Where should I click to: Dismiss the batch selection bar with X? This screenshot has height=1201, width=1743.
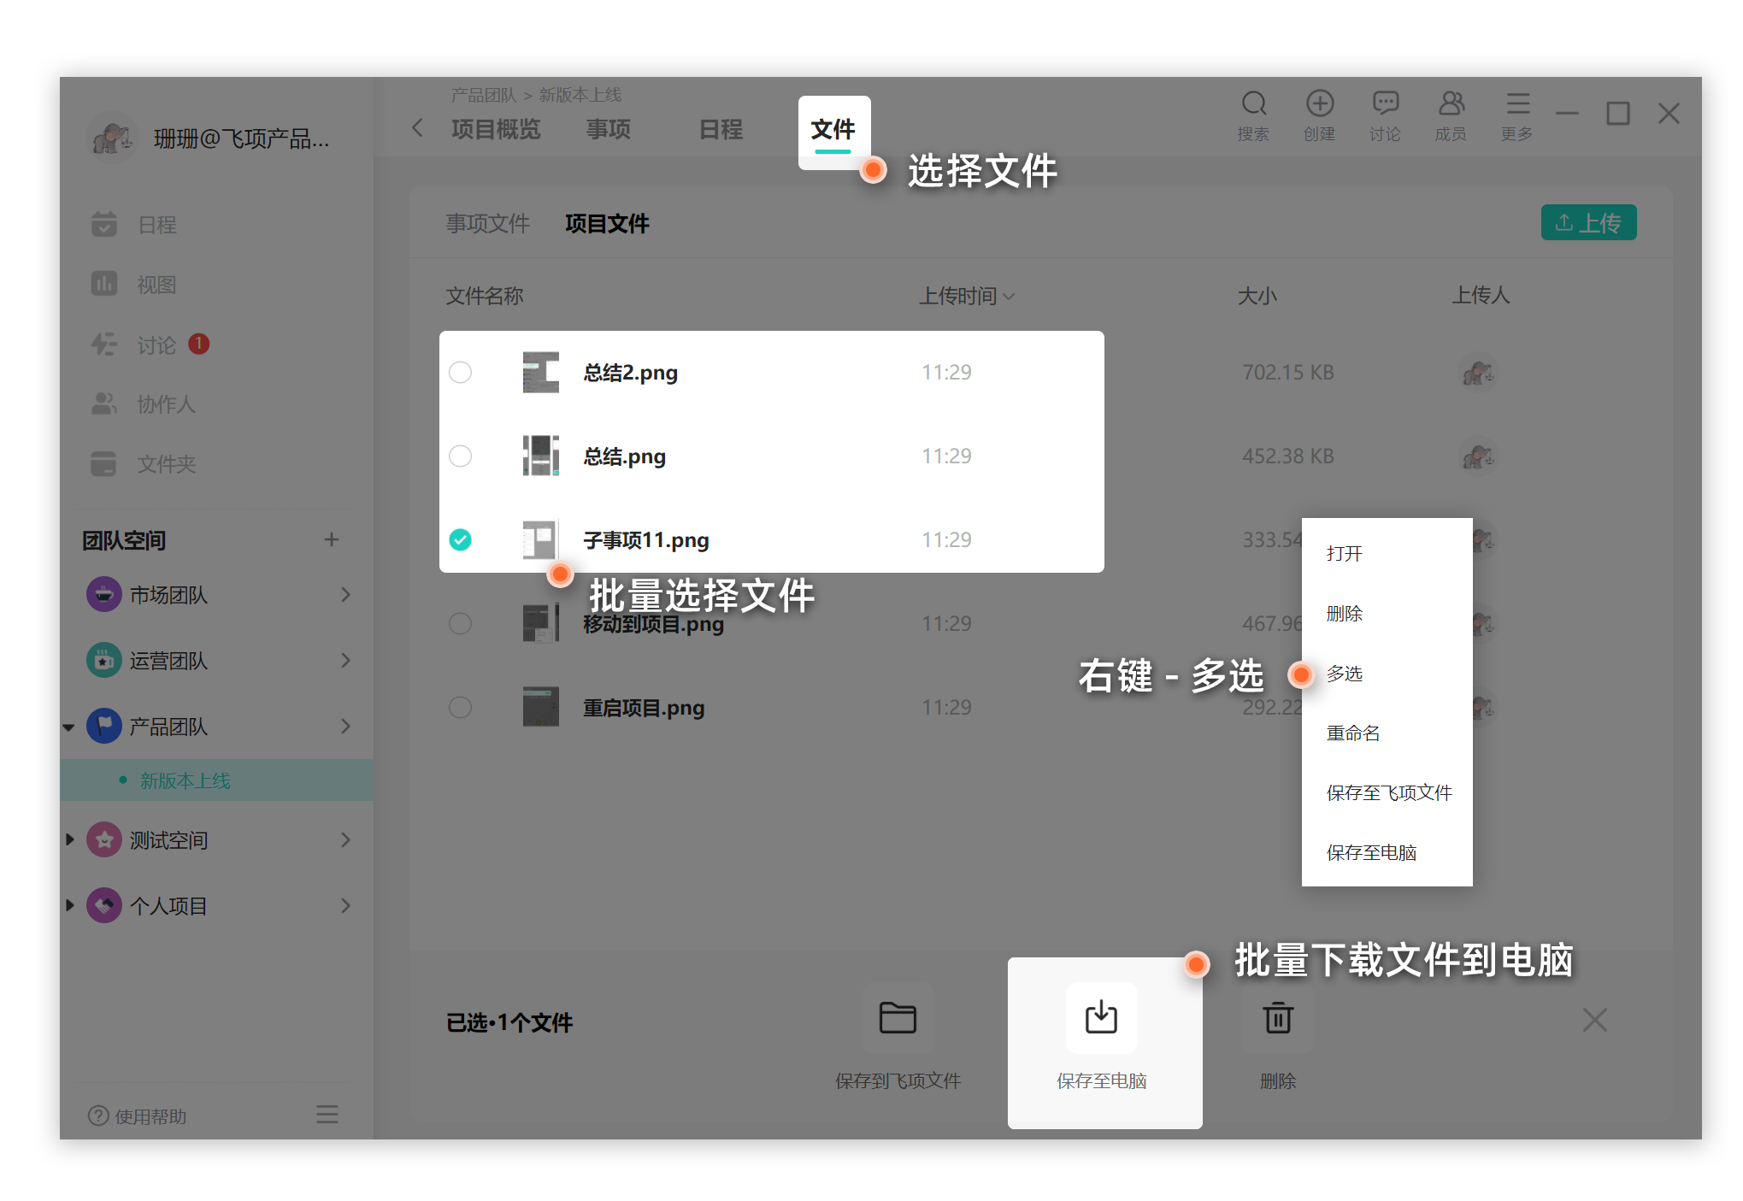coord(1594,1020)
